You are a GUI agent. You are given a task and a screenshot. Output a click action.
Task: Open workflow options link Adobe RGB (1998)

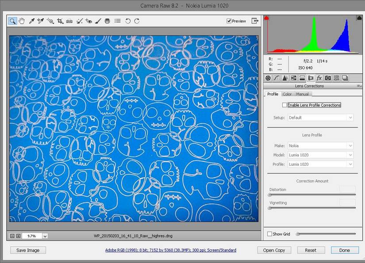pos(171,250)
